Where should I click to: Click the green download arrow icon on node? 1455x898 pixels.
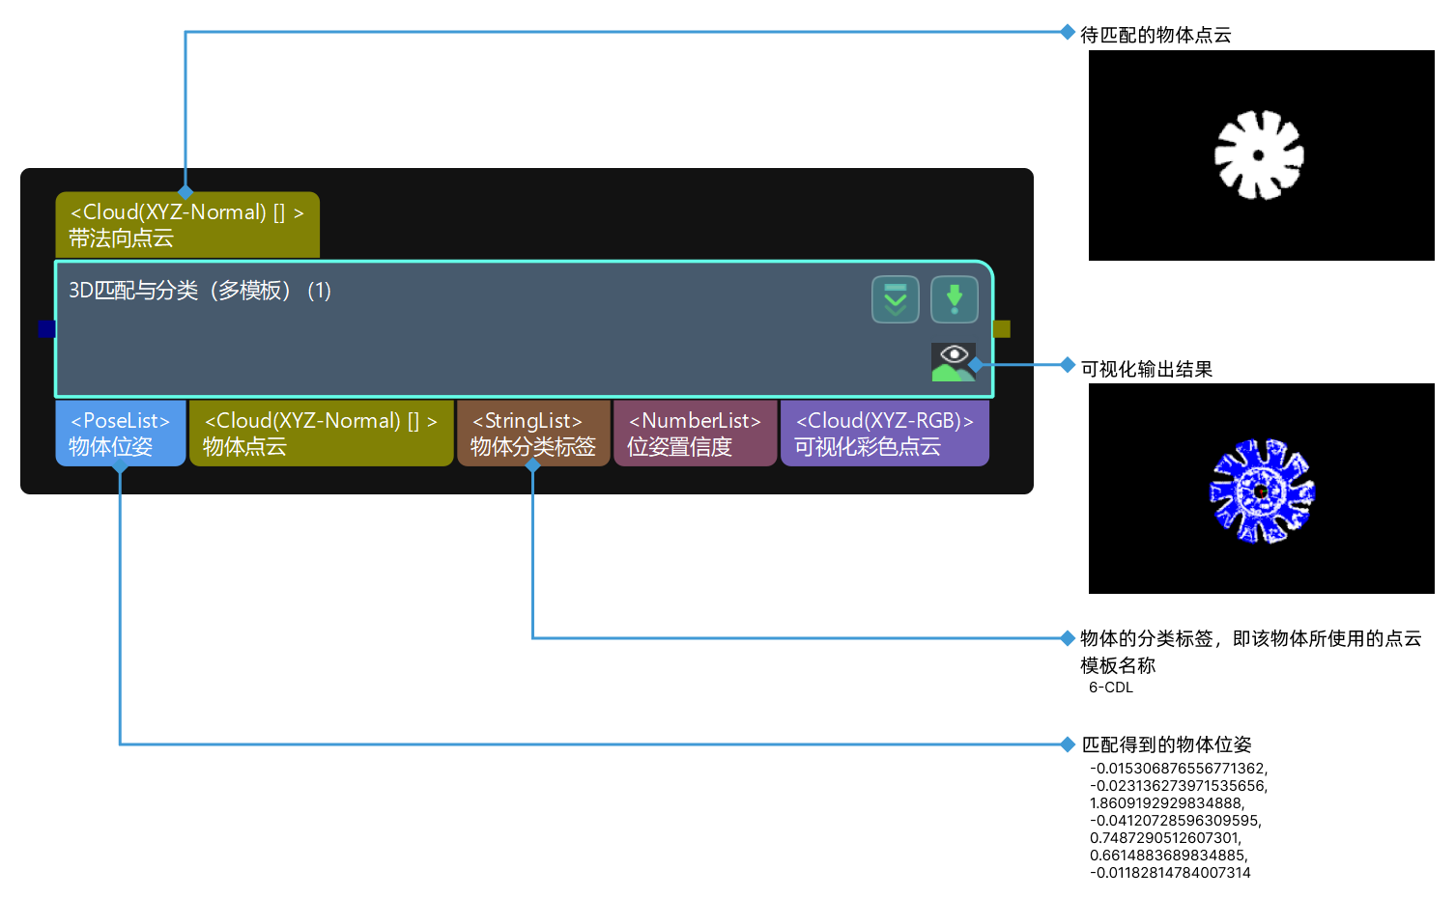954,299
